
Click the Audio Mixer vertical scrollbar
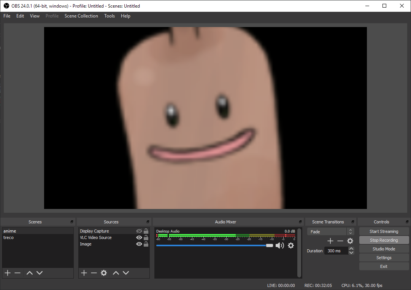(x=299, y=252)
